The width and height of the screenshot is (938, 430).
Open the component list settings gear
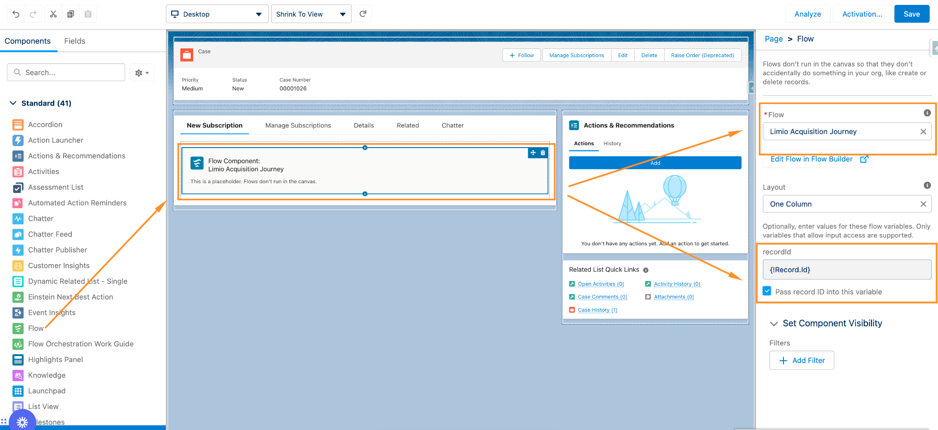[142, 73]
